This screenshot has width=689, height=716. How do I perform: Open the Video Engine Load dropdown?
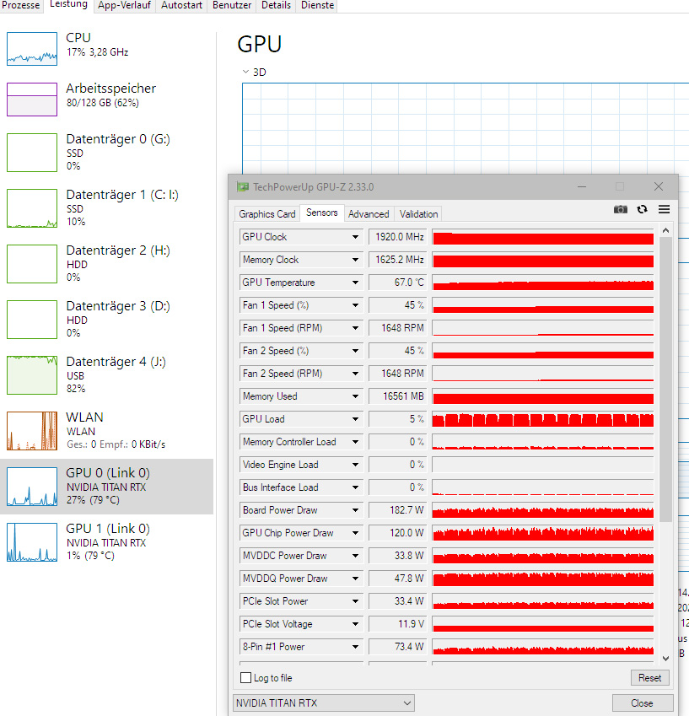coord(355,465)
